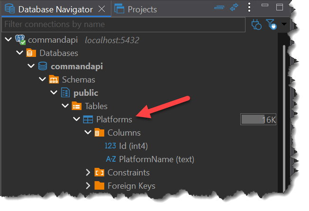Collapse the Platforms table node

[x=76, y=119]
